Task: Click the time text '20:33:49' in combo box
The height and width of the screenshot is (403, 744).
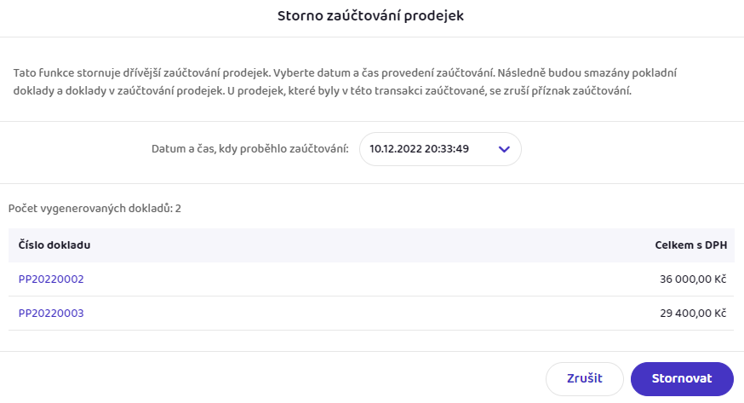Action: pos(447,149)
